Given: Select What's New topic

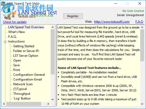Looking at the screenshot, I should click(17, 32).
